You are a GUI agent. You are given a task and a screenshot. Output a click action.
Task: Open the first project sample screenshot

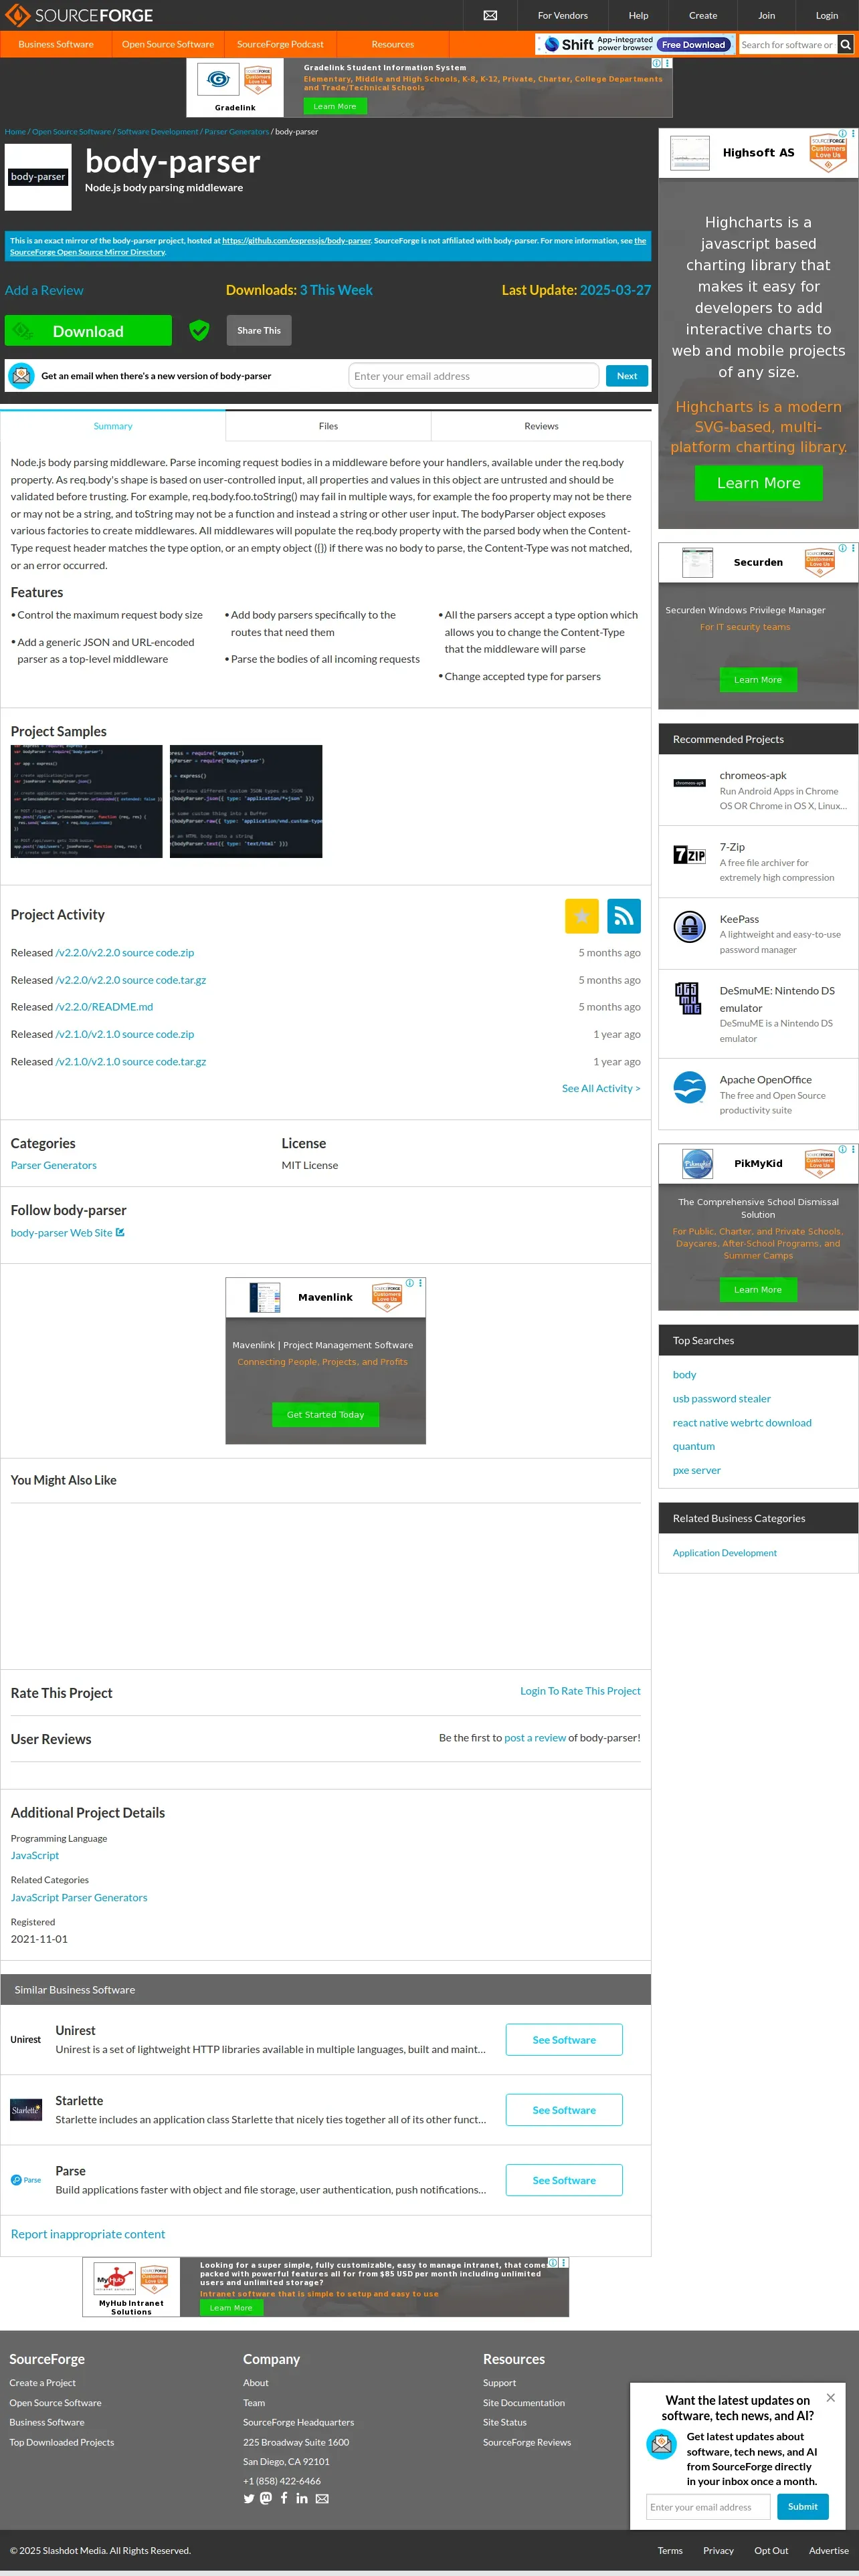pyautogui.click(x=87, y=801)
